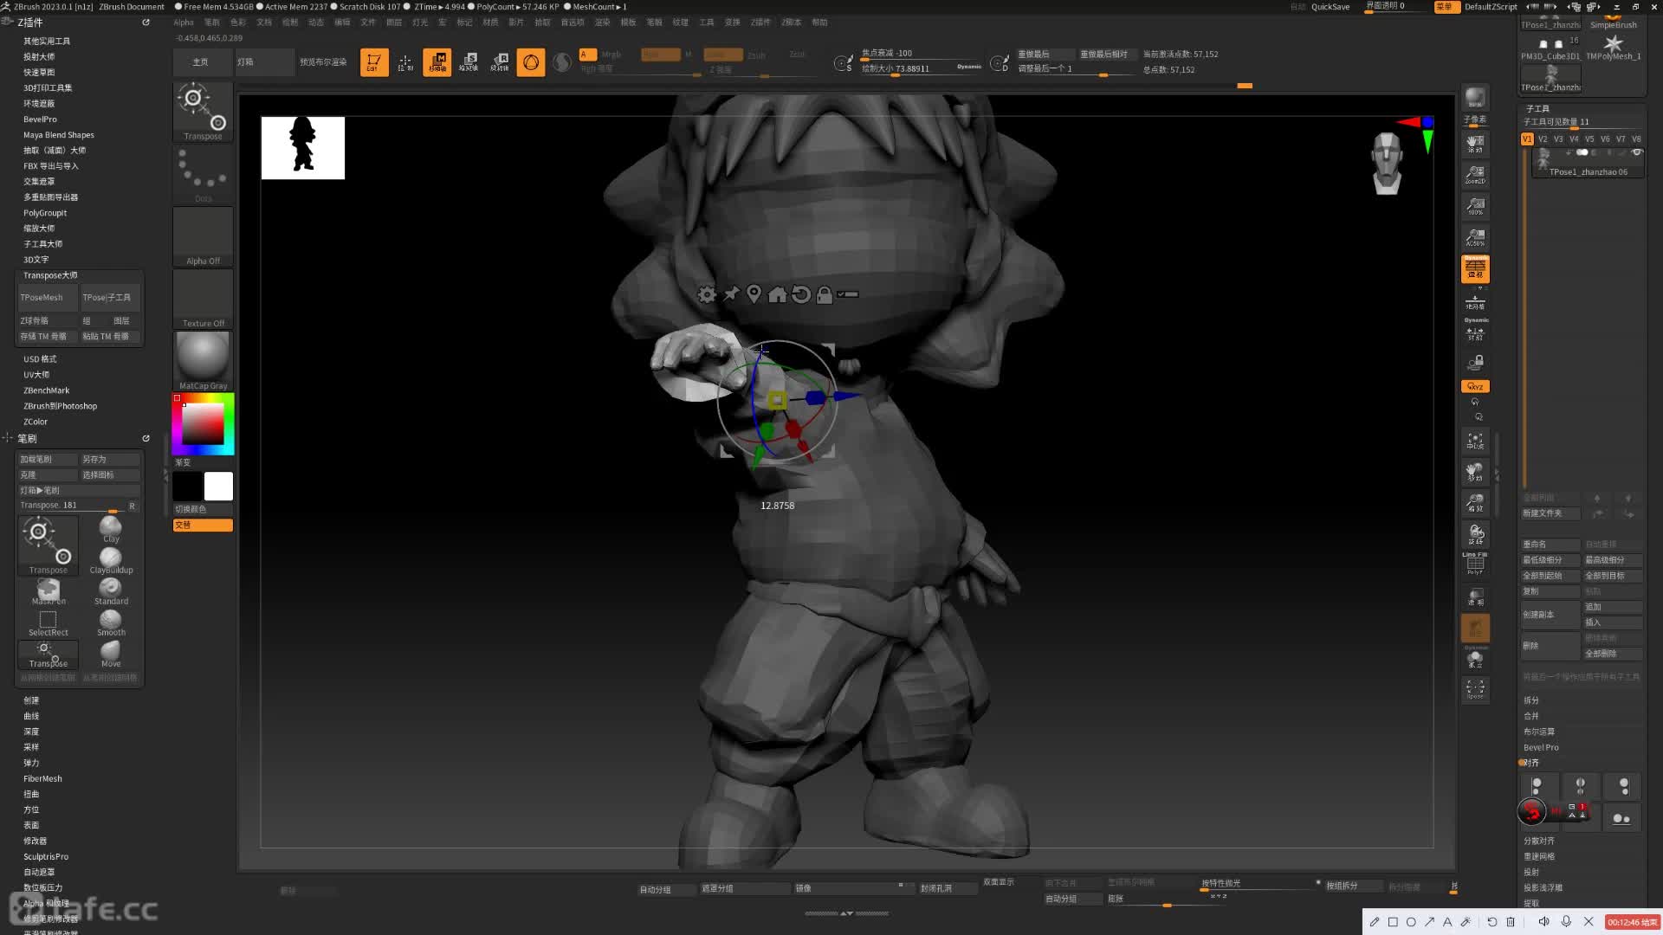The height and width of the screenshot is (935, 1663).
Task: Expand the SculptrisPro brush section
Action: (x=46, y=857)
